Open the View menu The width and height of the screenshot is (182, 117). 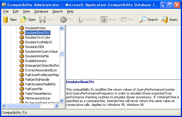pos(26,11)
